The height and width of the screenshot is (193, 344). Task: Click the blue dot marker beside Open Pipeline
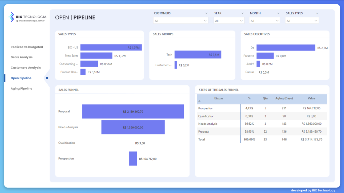click(47, 78)
